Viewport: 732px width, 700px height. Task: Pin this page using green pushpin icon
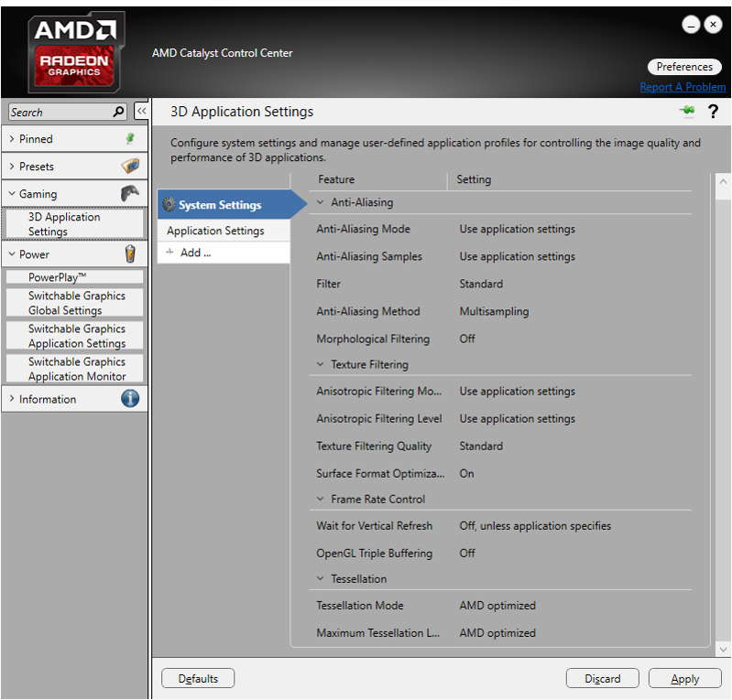point(687,111)
